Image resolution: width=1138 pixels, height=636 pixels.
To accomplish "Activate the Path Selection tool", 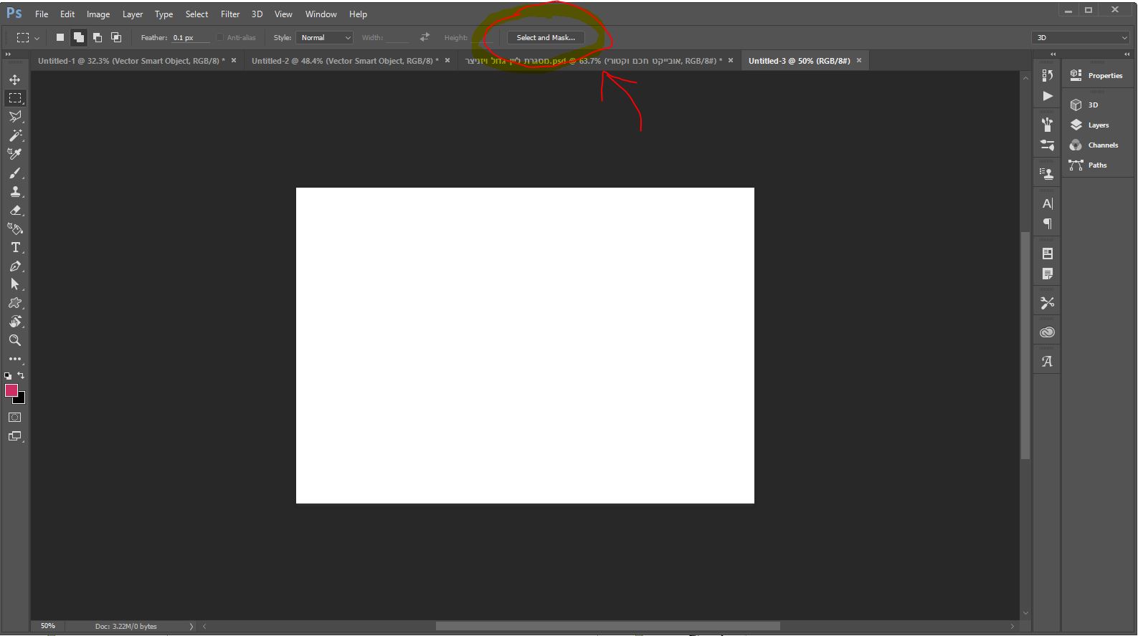I will pos(15,284).
